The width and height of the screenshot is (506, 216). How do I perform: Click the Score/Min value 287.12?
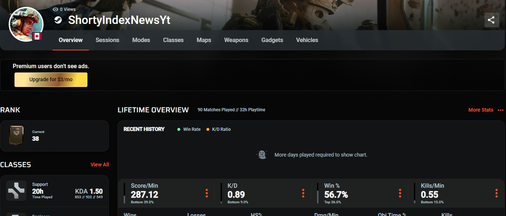coord(145,195)
